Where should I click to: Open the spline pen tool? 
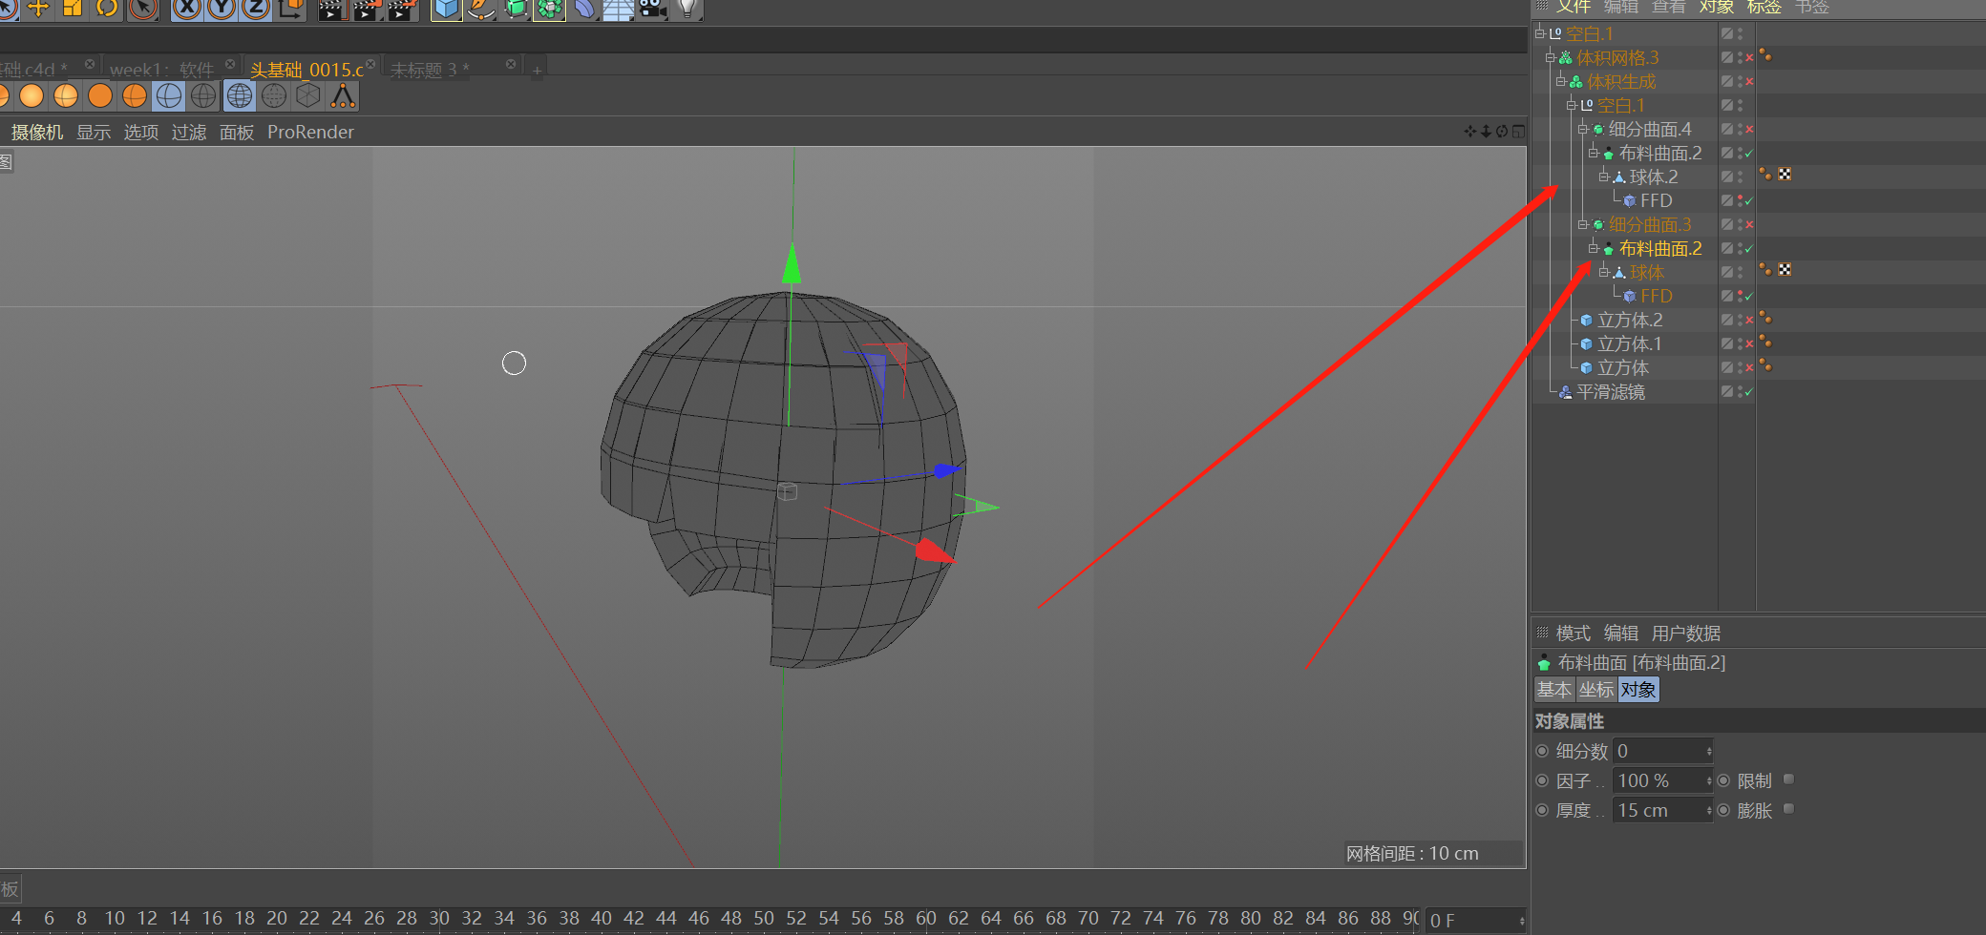[x=480, y=9]
